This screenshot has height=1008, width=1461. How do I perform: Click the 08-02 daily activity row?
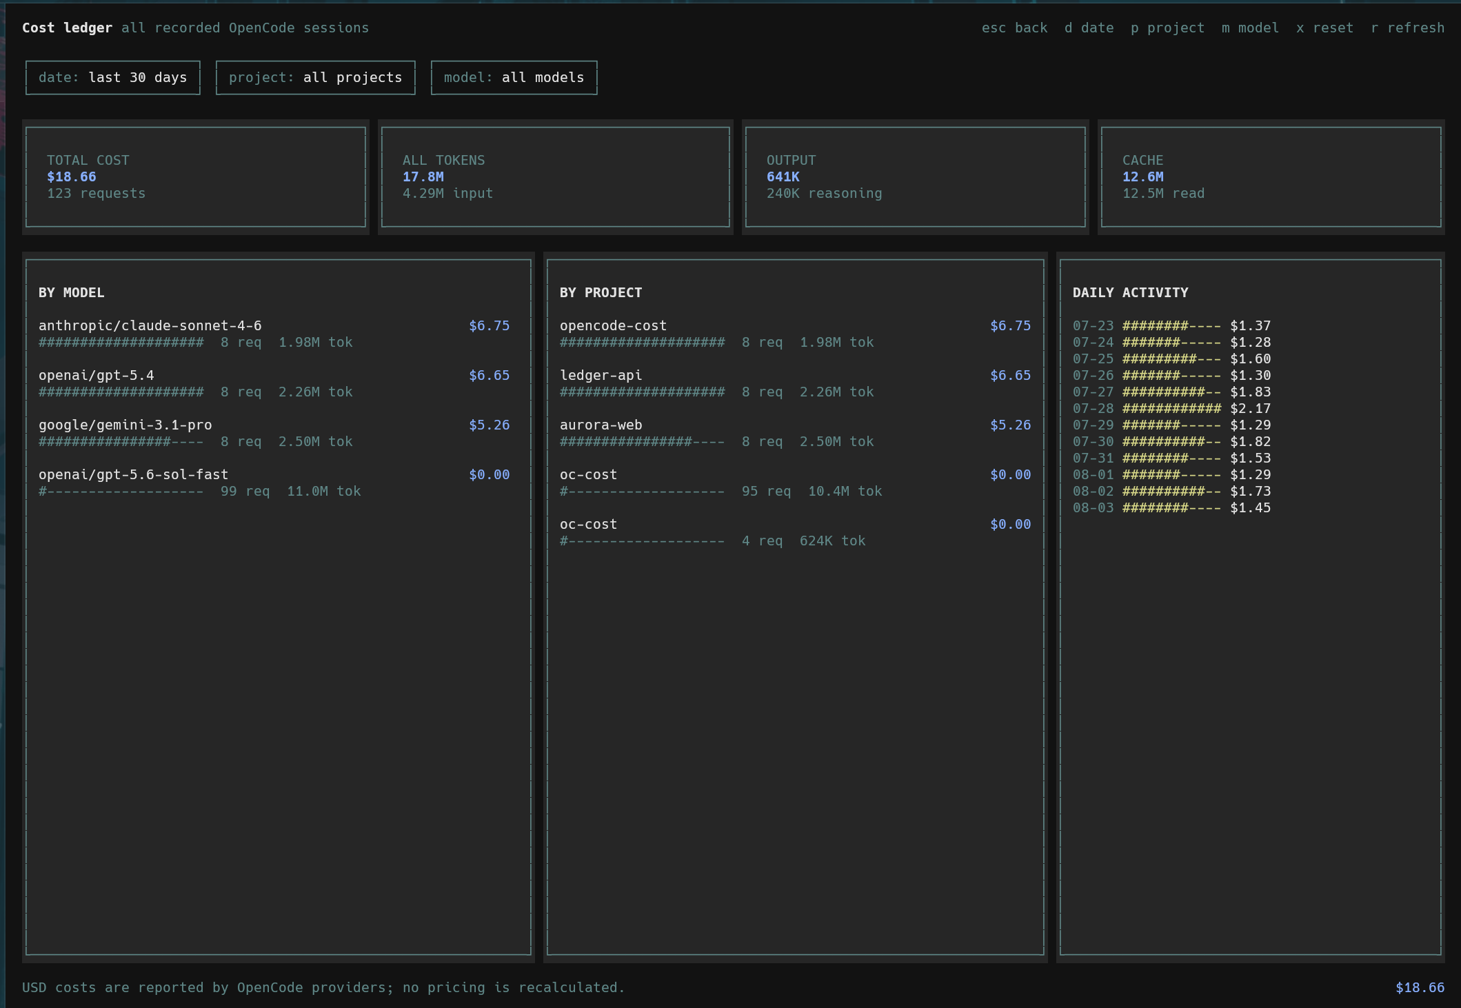tap(1172, 491)
